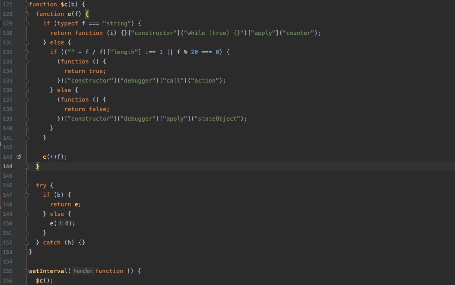Fold the return false function at line 137
Viewport: 455px width, 285px height.
(x=26, y=100)
